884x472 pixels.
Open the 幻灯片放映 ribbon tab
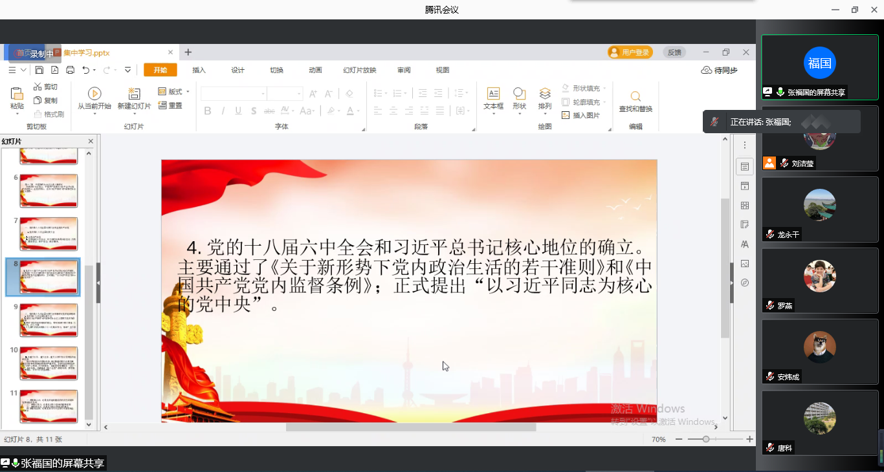pos(359,70)
